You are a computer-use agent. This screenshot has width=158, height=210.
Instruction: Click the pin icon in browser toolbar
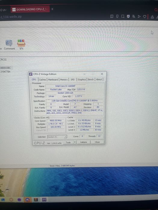coord(117,16)
